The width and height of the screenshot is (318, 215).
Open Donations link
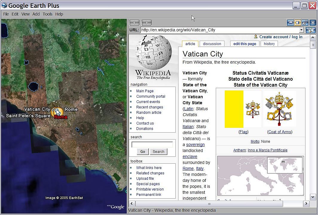pos(145,128)
